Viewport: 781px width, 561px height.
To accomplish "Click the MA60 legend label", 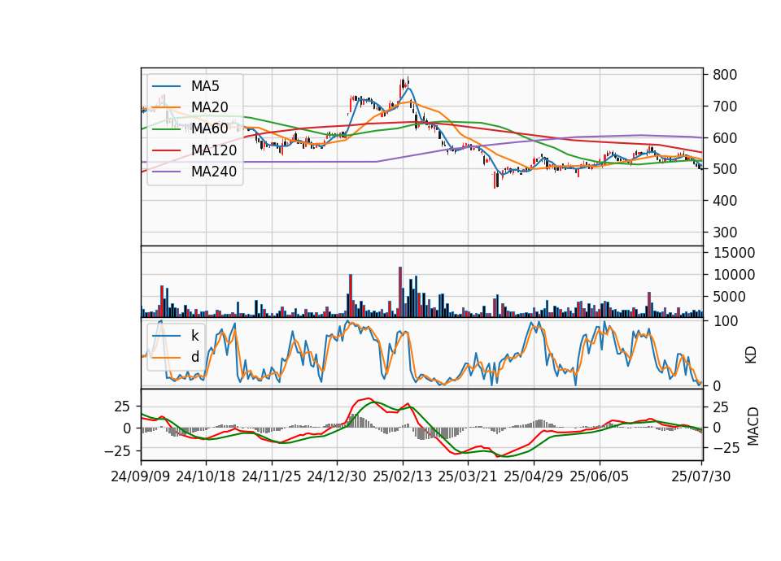I will [x=209, y=128].
